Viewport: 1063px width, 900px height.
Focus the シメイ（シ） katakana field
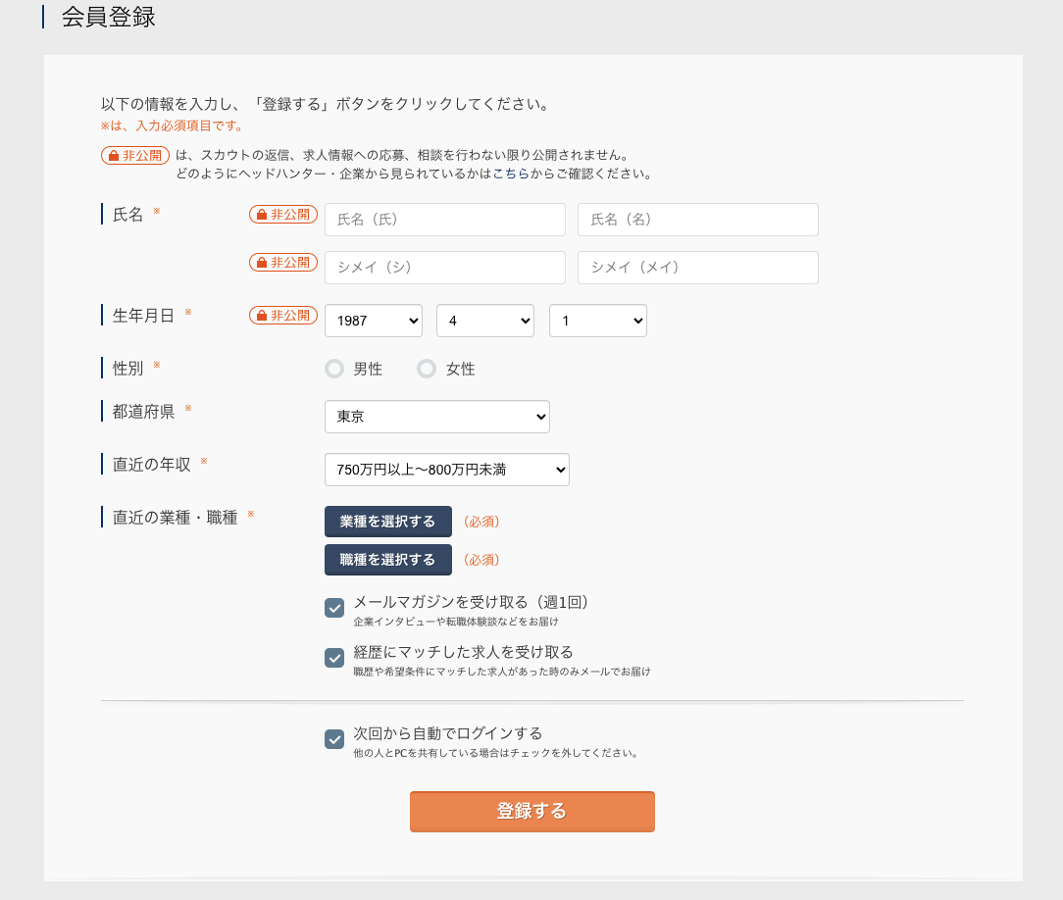point(445,268)
